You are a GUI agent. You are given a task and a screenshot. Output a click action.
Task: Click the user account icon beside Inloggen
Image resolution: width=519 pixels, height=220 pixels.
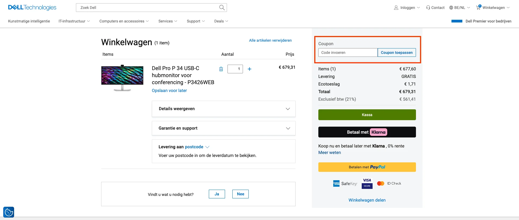(396, 8)
